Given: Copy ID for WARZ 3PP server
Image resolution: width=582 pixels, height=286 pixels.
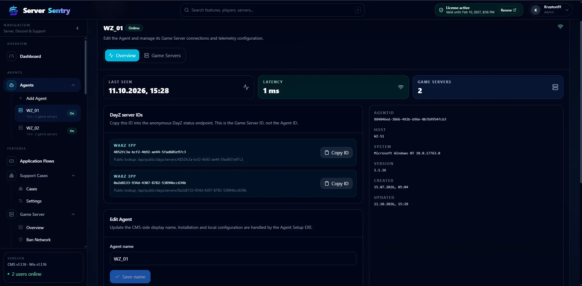Looking at the screenshot, I should click(x=336, y=183).
